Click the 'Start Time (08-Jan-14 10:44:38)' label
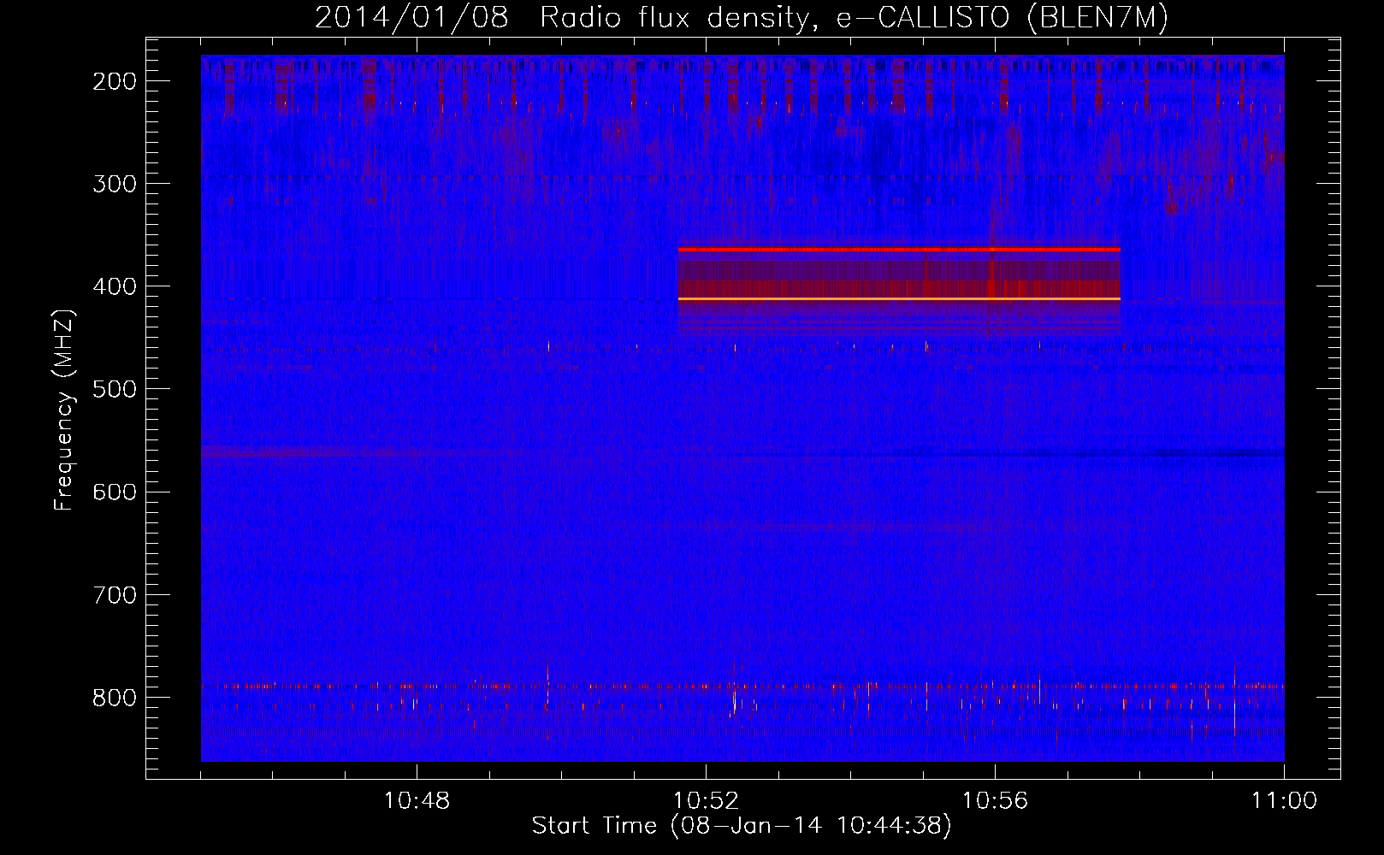 click(741, 826)
